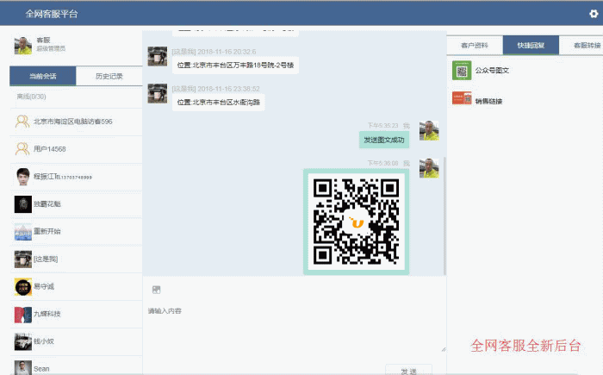
Task: Select contact 易守诚 in the list
Action: (x=47, y=286)
